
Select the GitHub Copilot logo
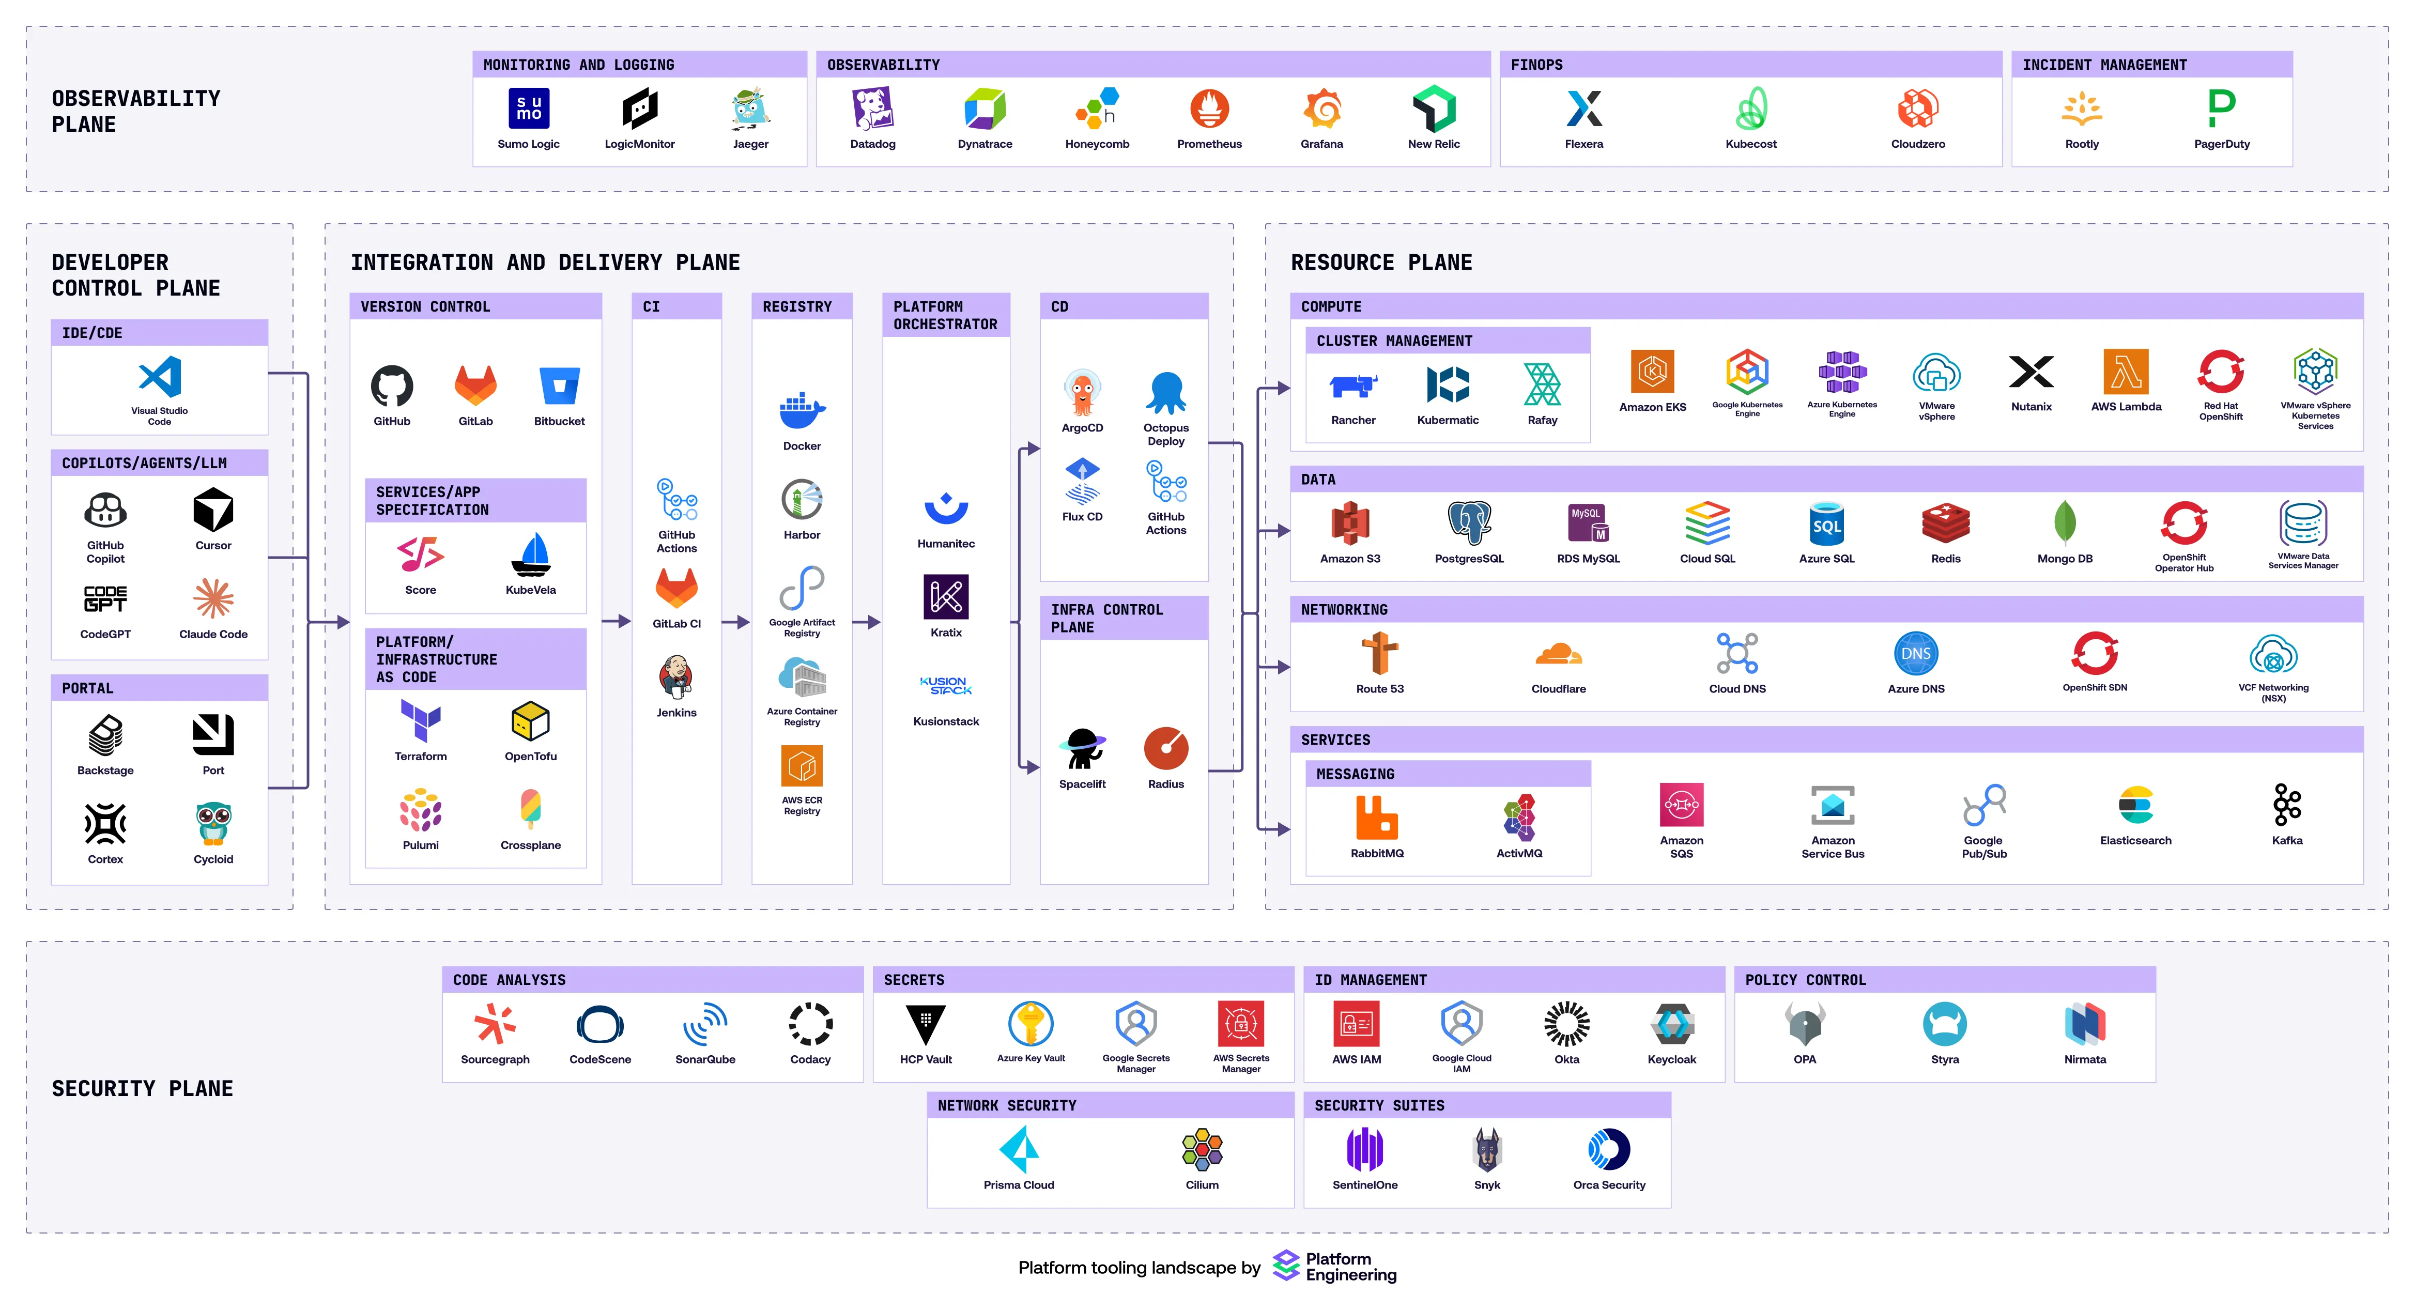[x=105, y=511]
